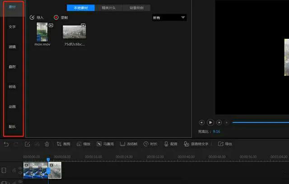Click the 导入 import button
The image size is (289, 184).
coord(37,18)
